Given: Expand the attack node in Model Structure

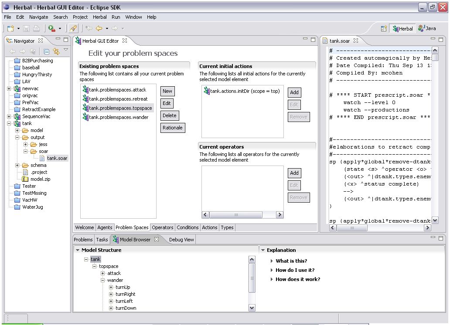Looking at the screenshot, I should (x=102, y=273).
